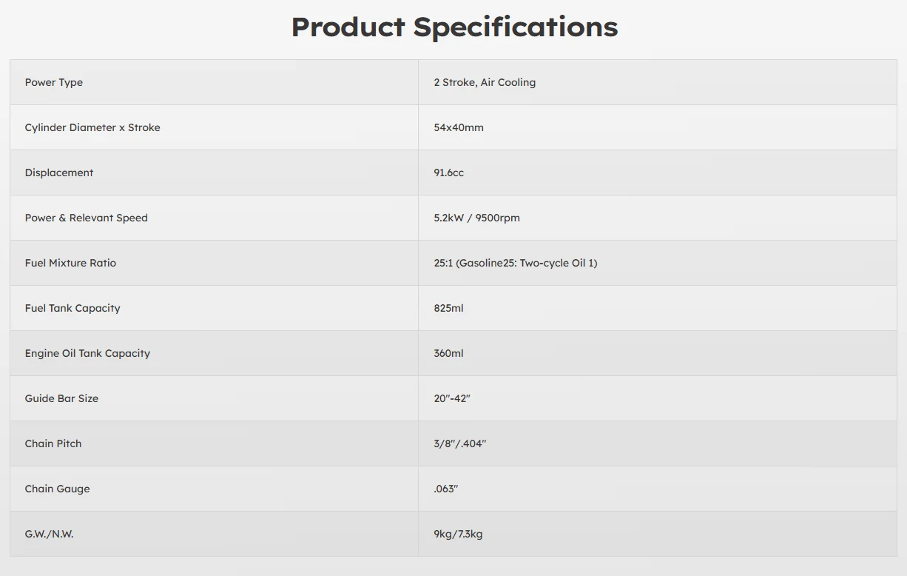Click the 825ml fuel tank value

pyautogui.click(x=449, y=308)
